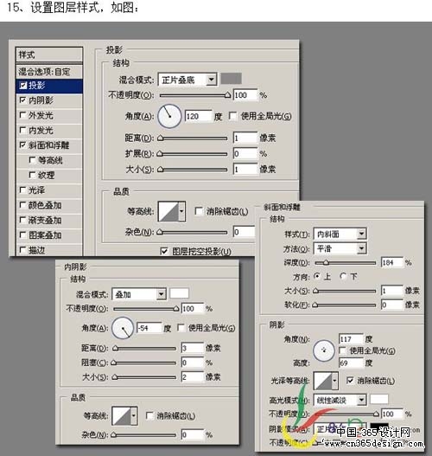The image size is (432, 456).
Task: Select 混合选项:自定 in the list
Action: point(49,72)
